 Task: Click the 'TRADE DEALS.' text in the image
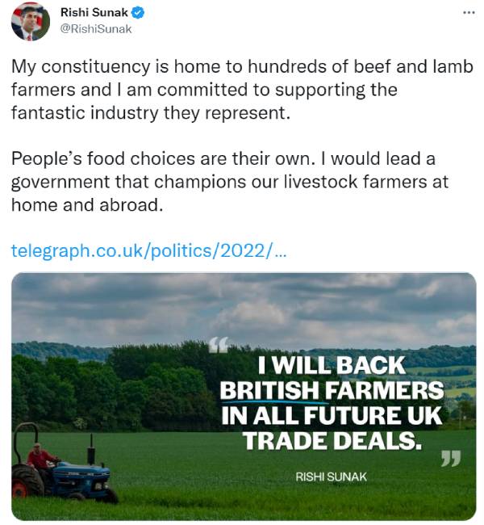331,441
